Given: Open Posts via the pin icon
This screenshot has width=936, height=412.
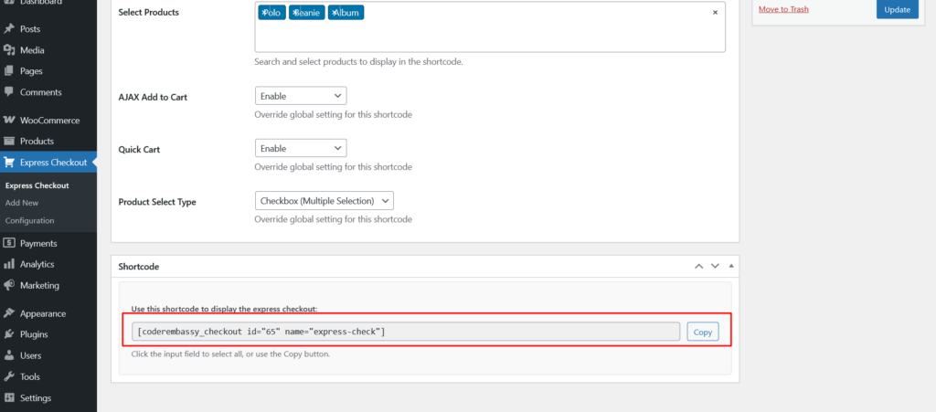Looking at the screenshot, I should (9, 28).
